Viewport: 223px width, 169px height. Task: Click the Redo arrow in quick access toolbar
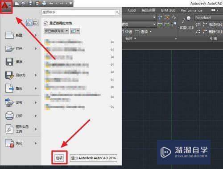pos(62,4)
